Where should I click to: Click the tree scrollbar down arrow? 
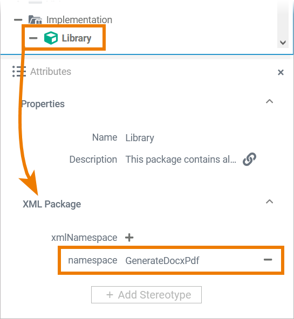283,43
